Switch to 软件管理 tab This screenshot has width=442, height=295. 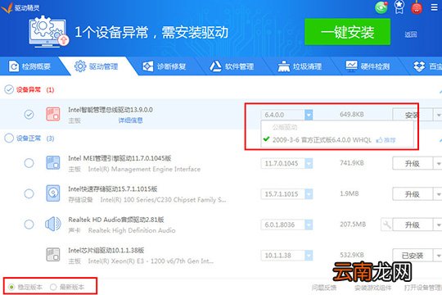(x=232, y=66)
